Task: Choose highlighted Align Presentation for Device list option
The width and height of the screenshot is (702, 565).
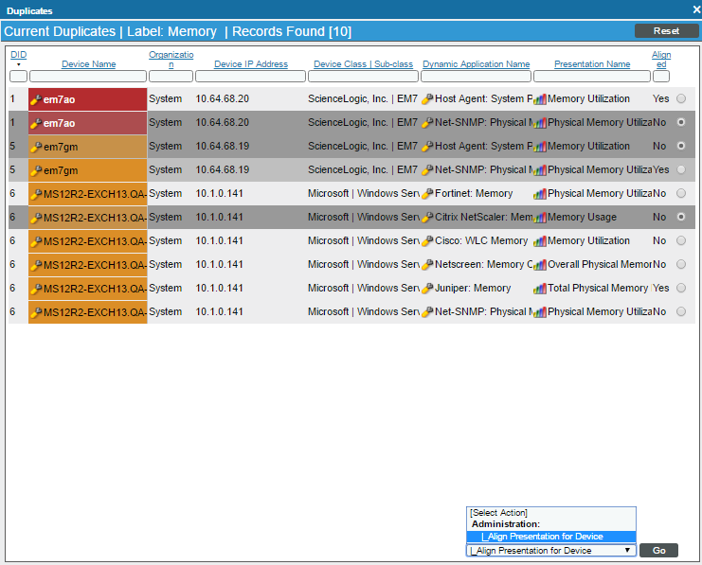Action: coord(551,537)
